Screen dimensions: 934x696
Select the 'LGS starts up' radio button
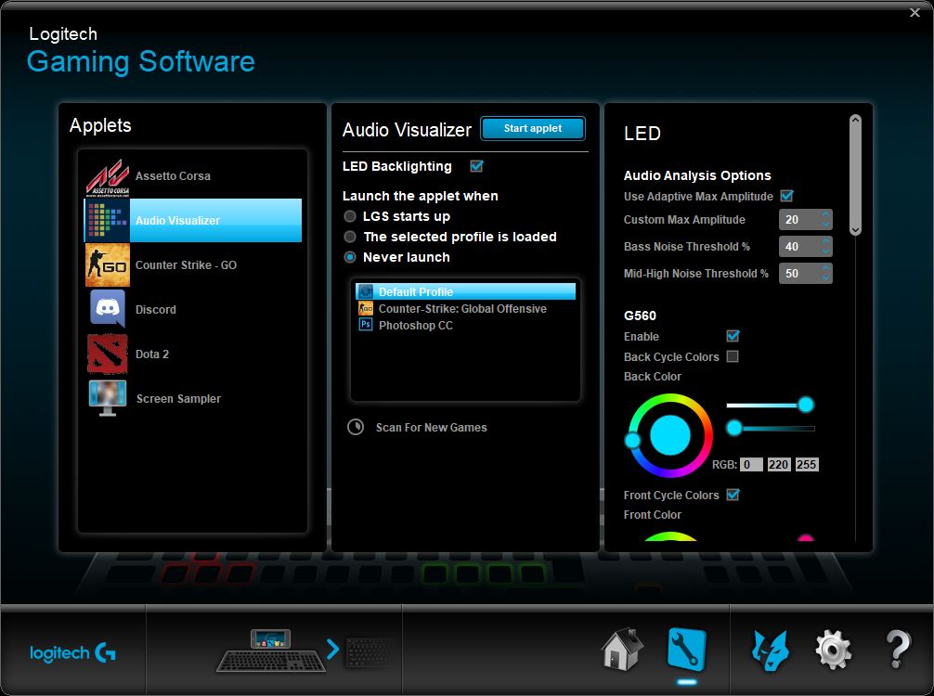[x=350, y=216]
